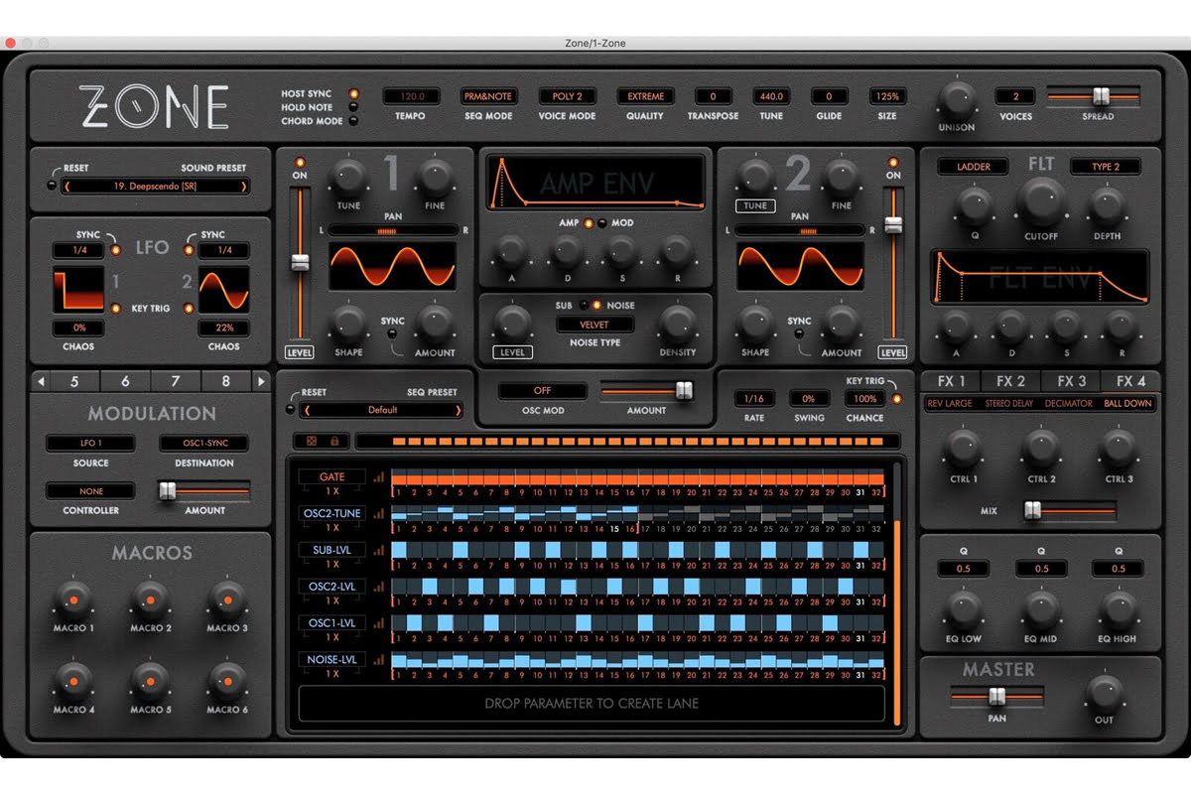Click the GATE lane label
This screenshot has height=794, width=1191.
coord(332,477)
